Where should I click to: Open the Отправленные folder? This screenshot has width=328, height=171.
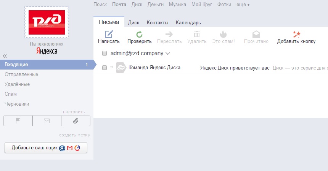point(21,74)
